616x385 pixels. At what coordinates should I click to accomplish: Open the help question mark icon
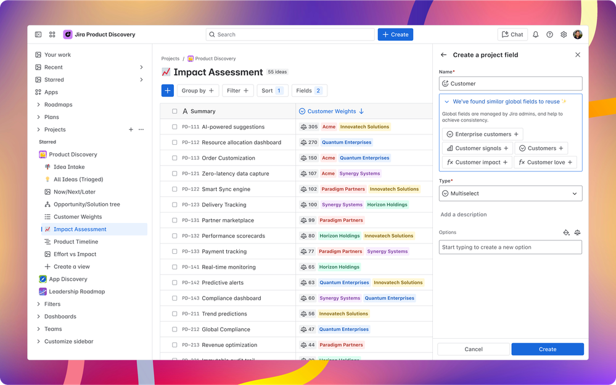click(549, 34)
